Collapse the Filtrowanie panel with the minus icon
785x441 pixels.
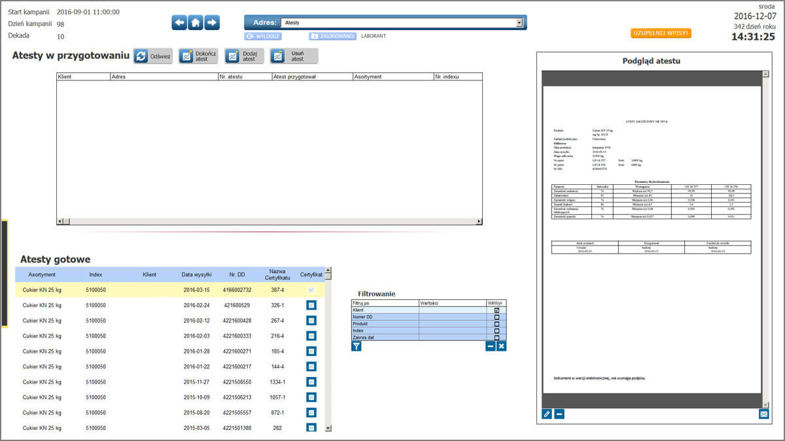click(x=491, y=346)
